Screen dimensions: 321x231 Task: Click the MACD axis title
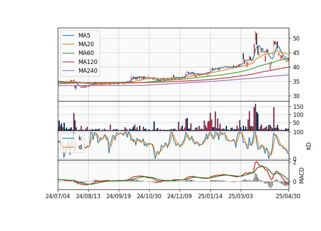(301, 175)
